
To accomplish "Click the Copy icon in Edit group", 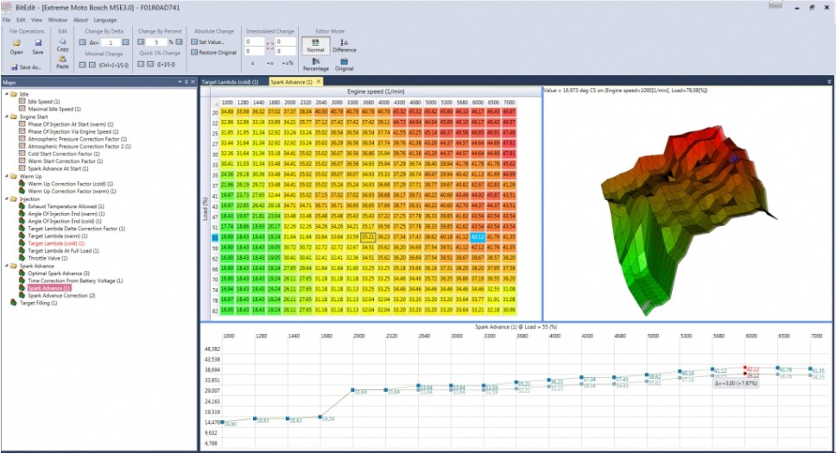I will 62,41.
